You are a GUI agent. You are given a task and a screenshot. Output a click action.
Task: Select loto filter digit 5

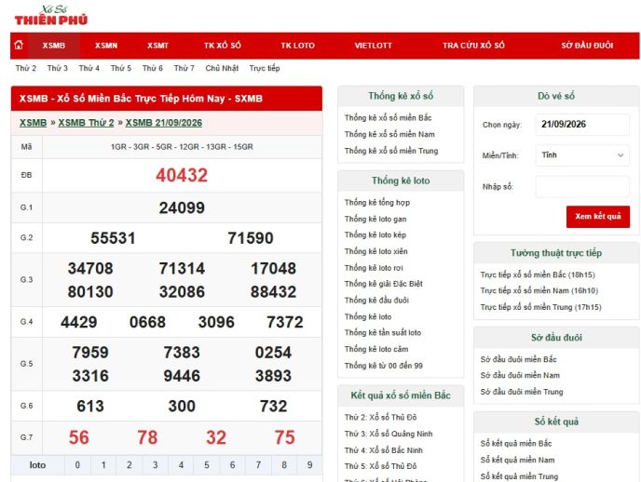click(x=207, y=465)
